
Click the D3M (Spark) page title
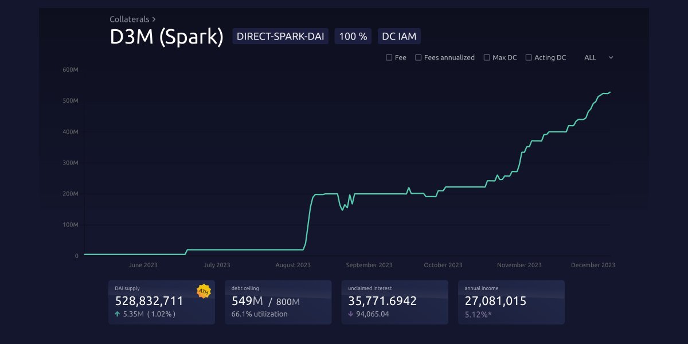coord(166,37)
